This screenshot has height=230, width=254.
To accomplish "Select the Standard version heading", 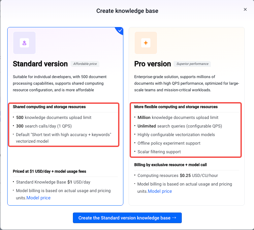I will pyautogui.click(x=40, y=64).
